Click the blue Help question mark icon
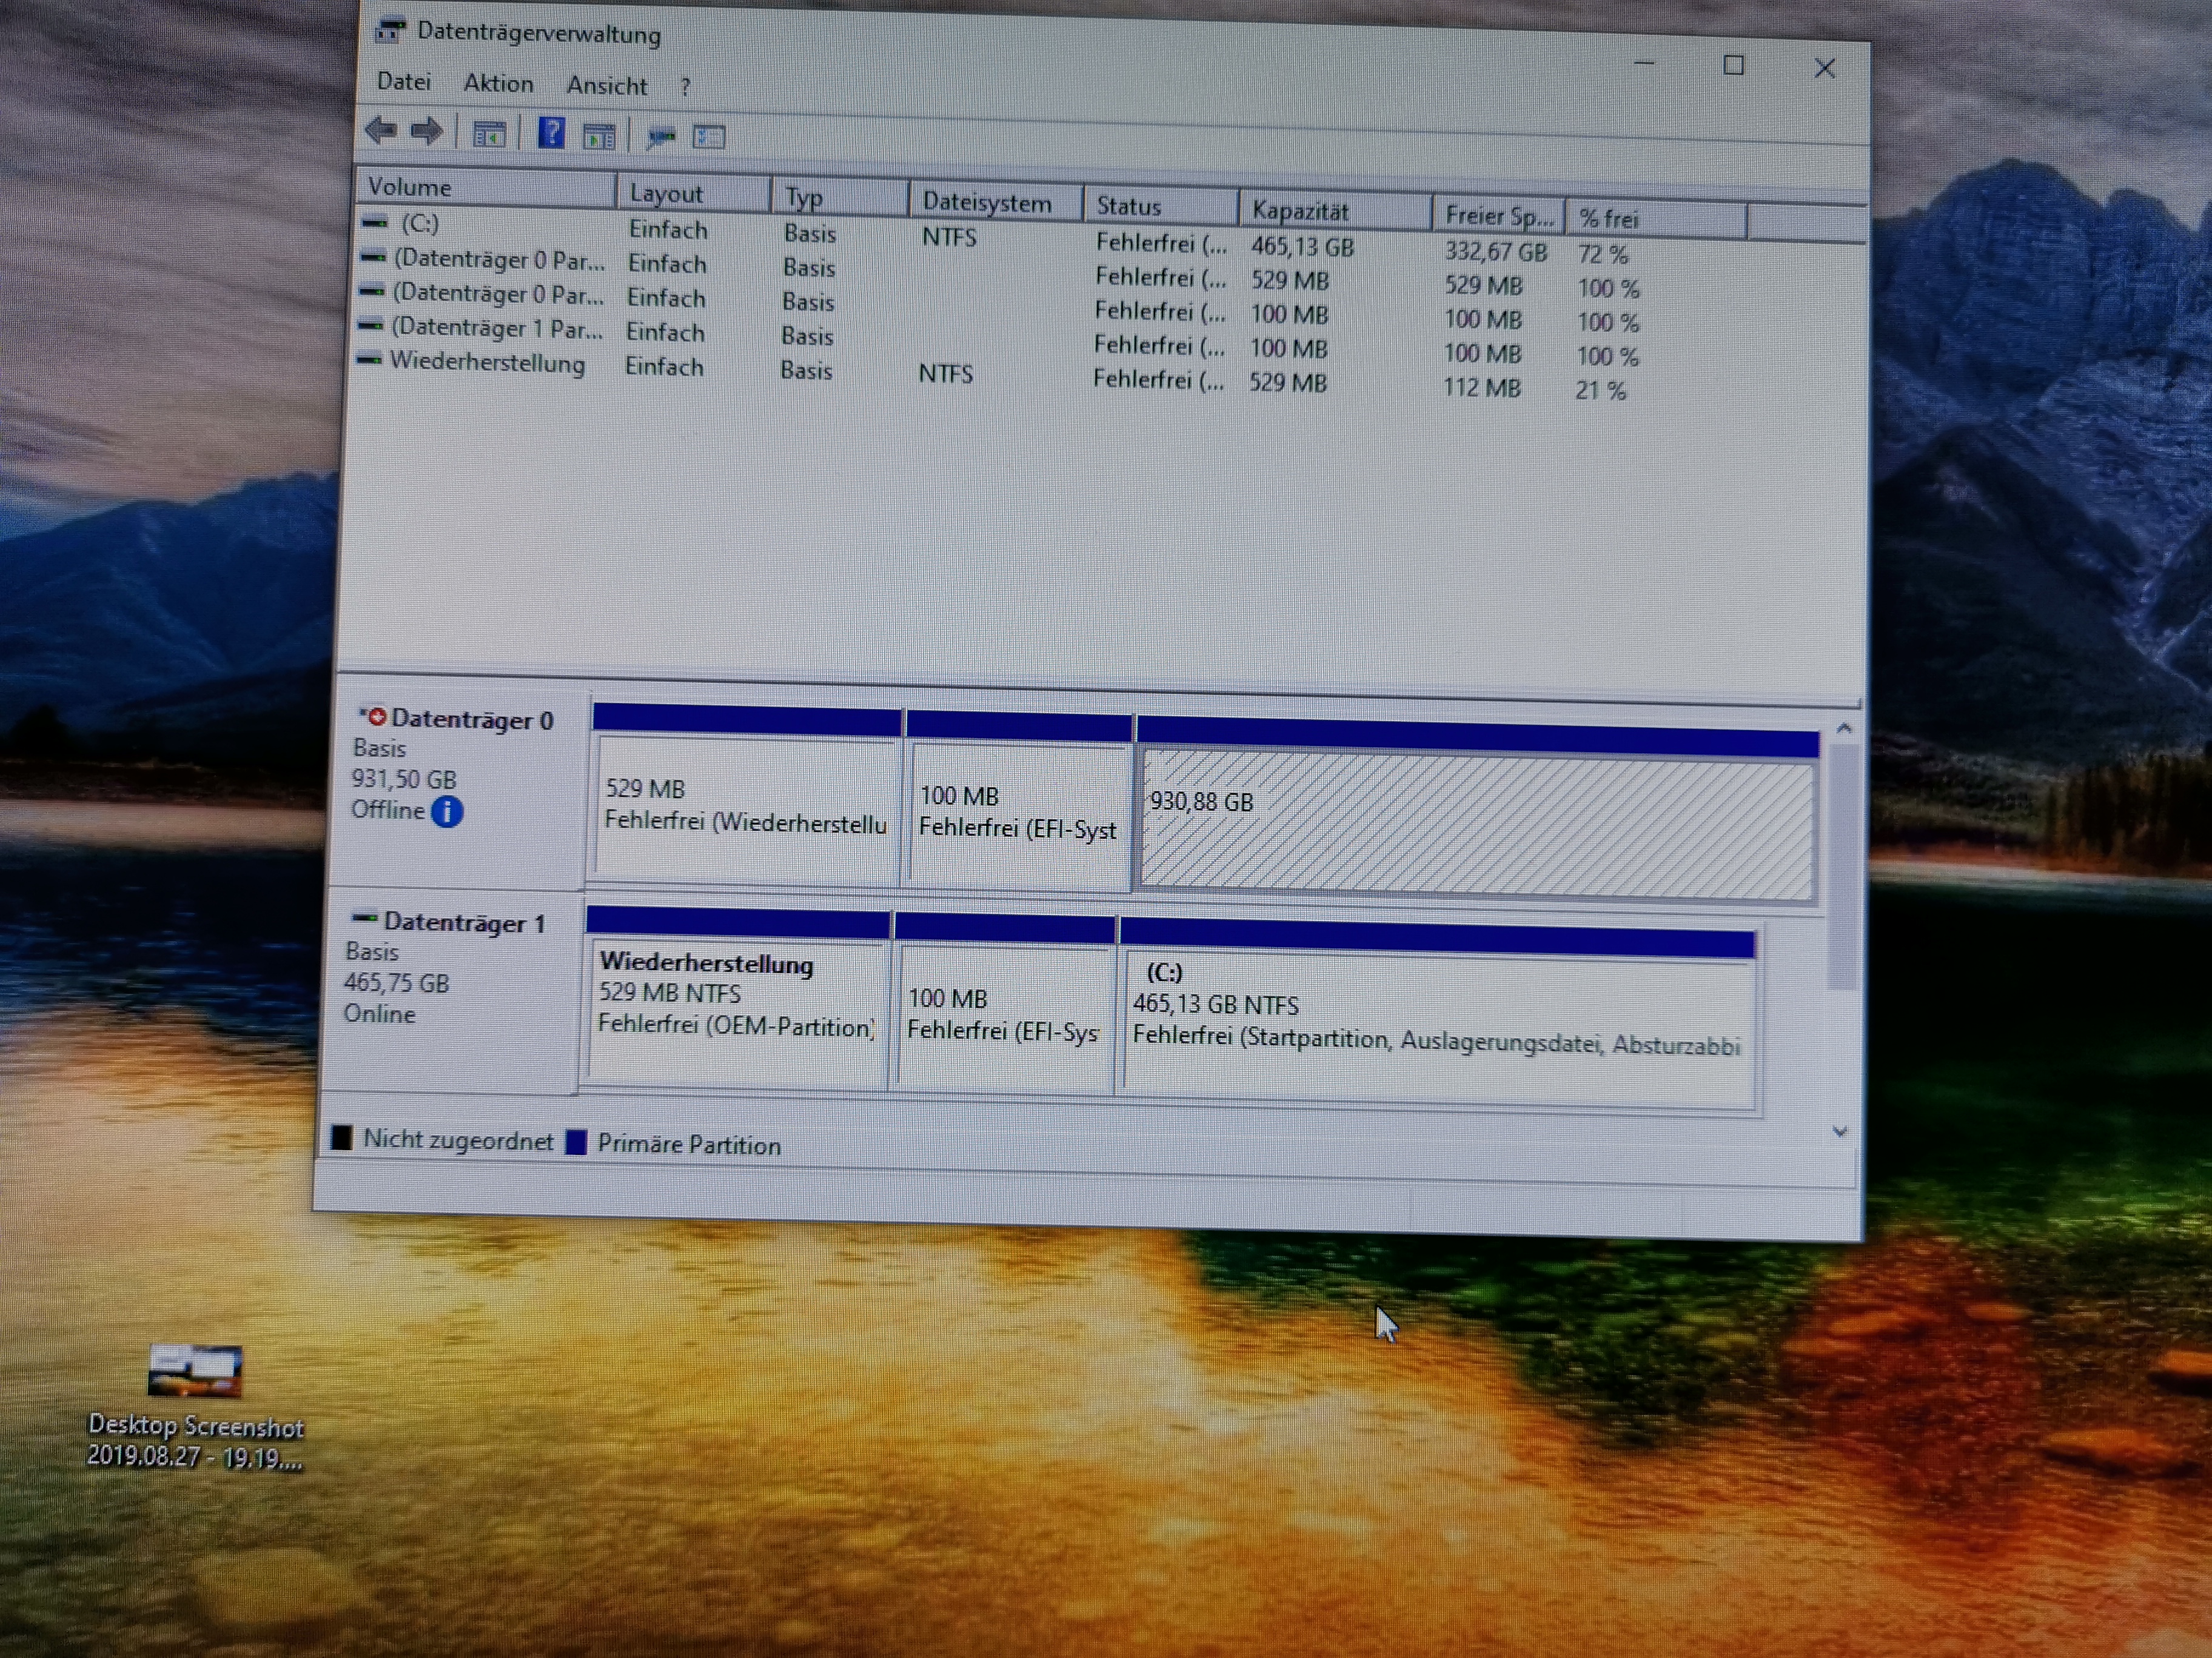Image resolution: width=2212 pixels, height=1658 pixels. tap(551, 133)
